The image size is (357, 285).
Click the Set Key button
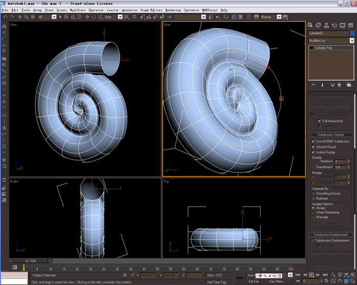(253, 281)
